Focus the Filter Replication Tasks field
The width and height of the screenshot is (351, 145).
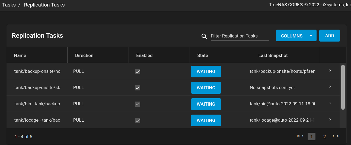[240, 36]
